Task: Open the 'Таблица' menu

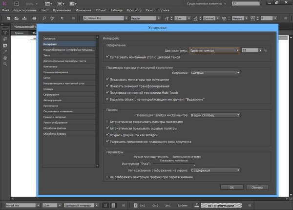Action: point(116,9)
